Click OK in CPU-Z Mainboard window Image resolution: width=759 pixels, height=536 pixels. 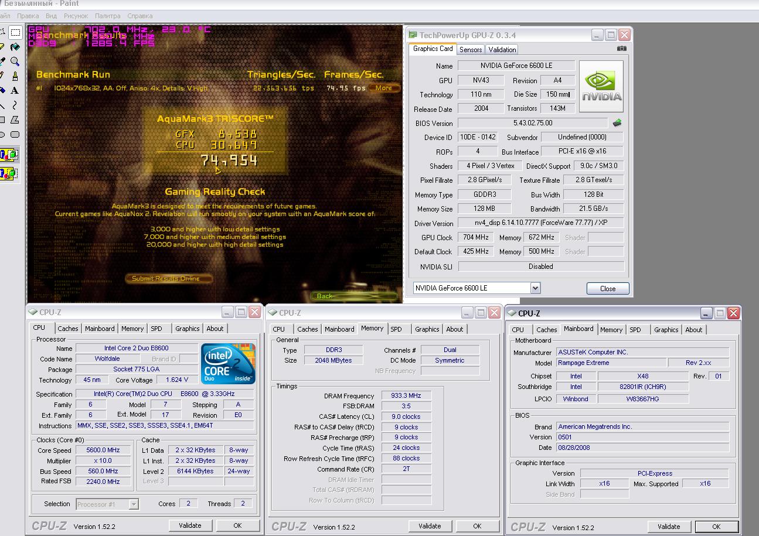click(x=716, y=527)
